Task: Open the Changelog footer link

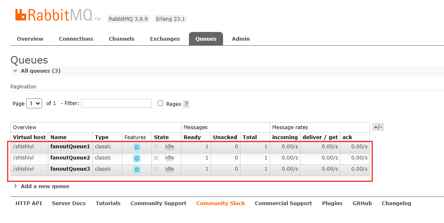Action: [x=397, y=203]
